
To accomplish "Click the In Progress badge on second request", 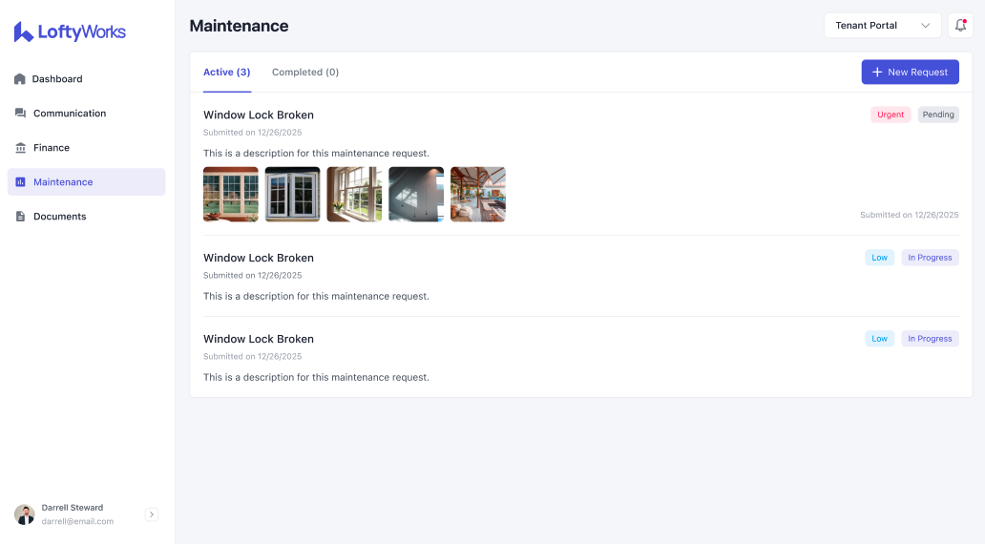I will click(929, 258).
